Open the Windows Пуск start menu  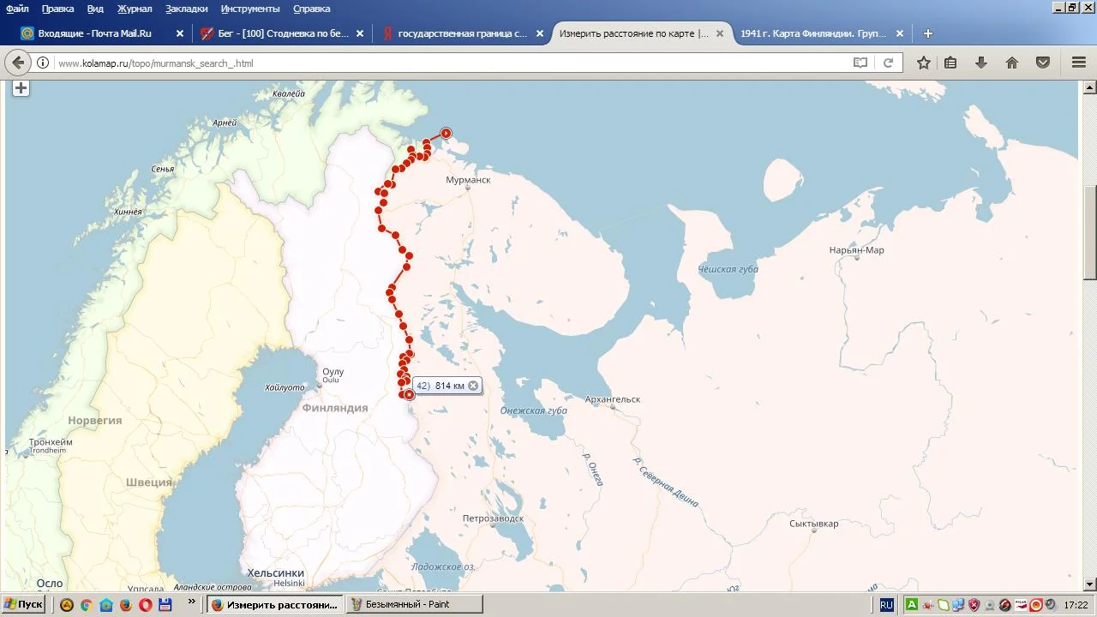coord(23,604)
